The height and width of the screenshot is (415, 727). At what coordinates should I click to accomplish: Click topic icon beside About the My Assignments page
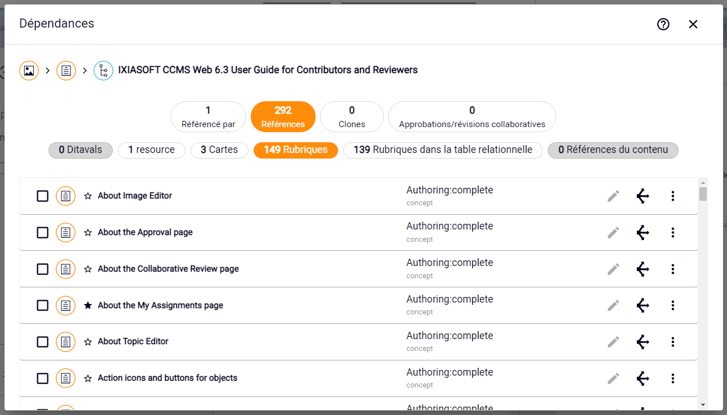pos(66,305)
